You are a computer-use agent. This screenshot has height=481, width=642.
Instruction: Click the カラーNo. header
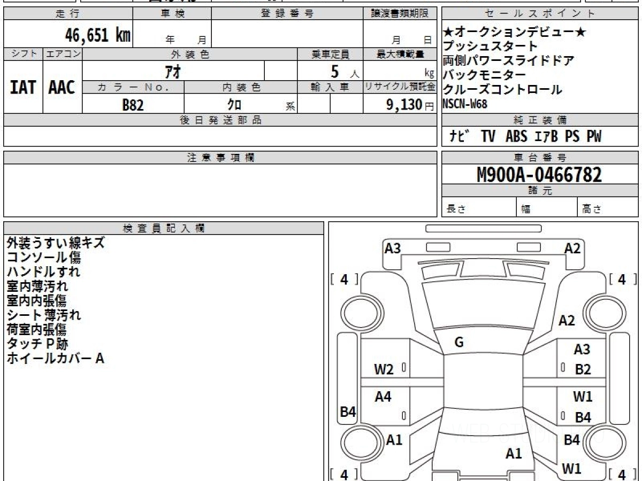[x=133, y=88]
